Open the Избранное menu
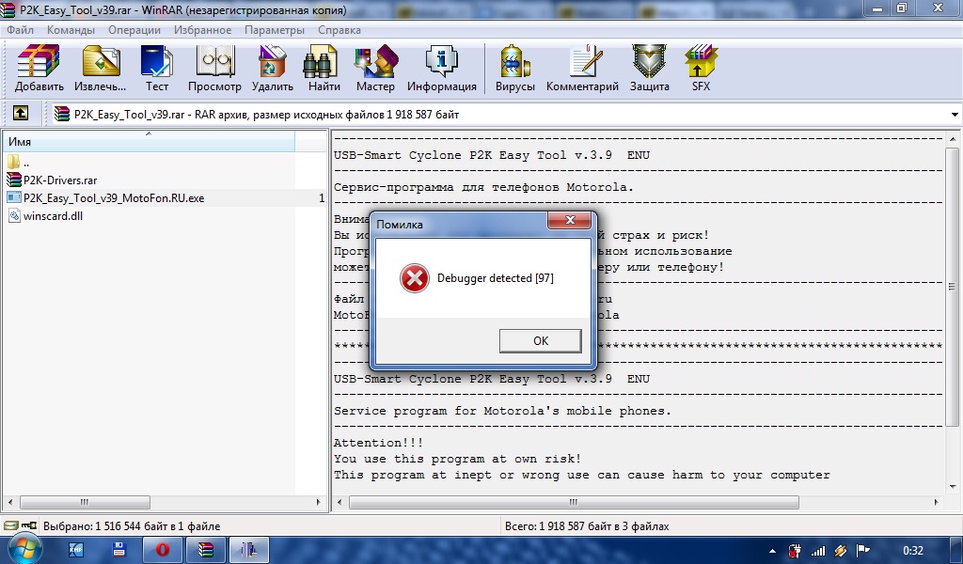The height and width of the screenshot is (564, 963). 203,30
